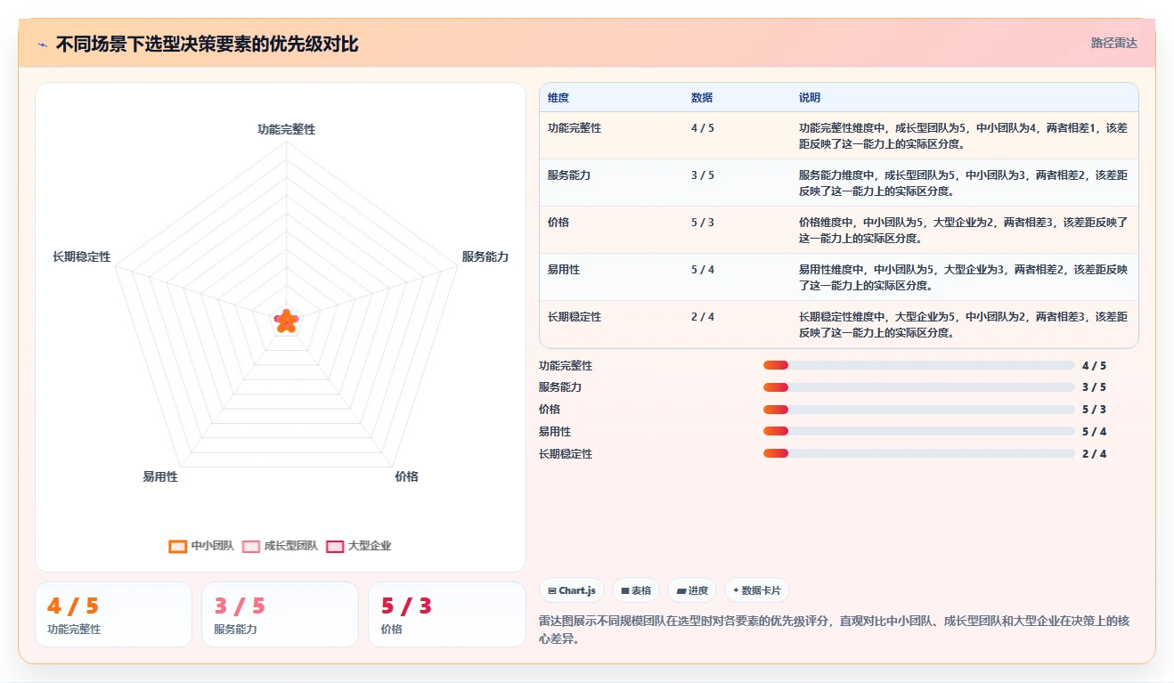Click the 易用性 axis label on the radar
1174x683 pixels.
tap(160, 476)
